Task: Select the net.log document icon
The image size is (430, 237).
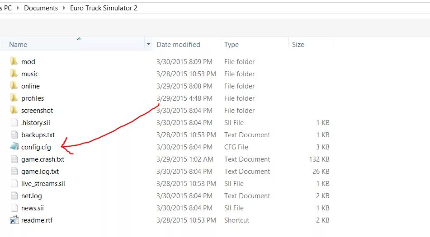Action: (x=14, y=195)
